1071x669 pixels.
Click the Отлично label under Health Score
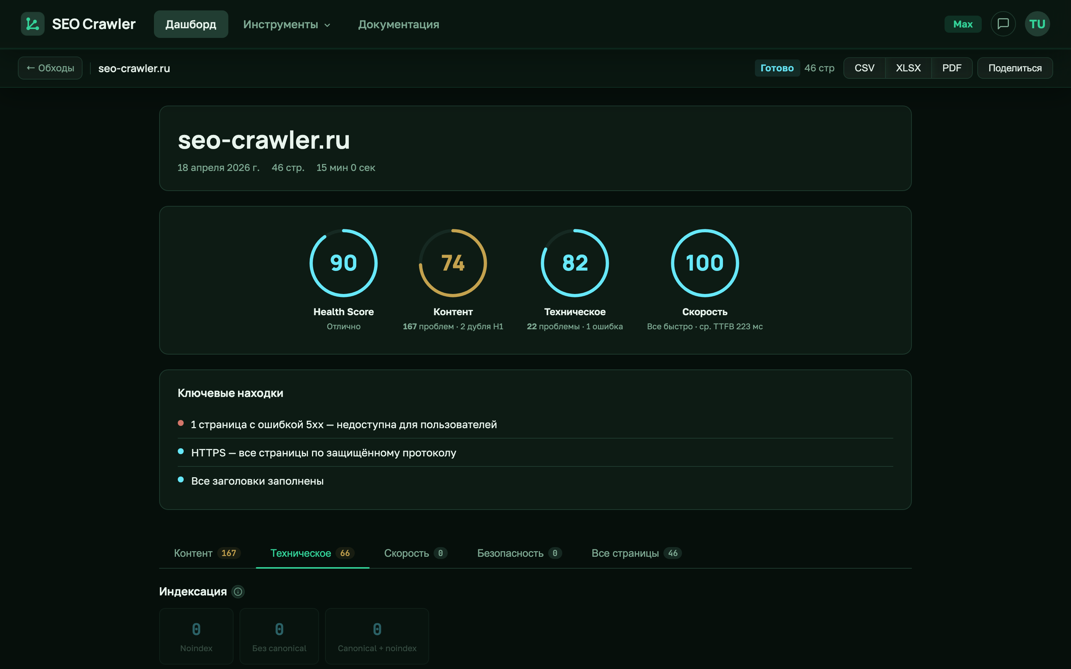[x=344, y=327]
